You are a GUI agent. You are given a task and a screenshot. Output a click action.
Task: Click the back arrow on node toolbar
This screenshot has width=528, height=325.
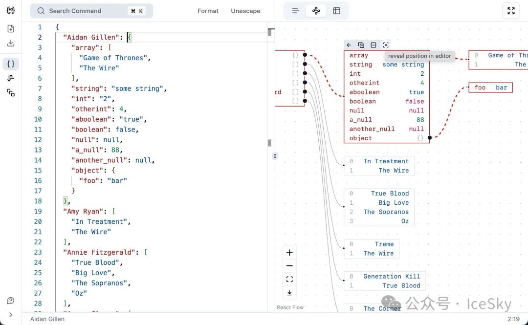click(349, 45)
